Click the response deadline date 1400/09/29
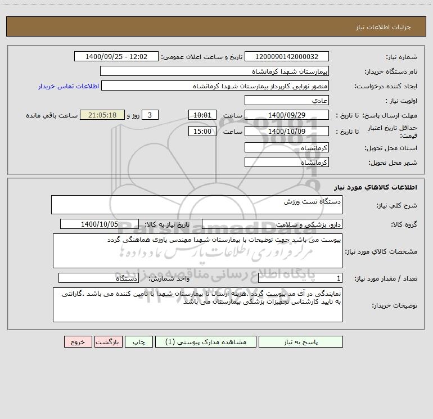The height and width of the screenshot is (419, 433). tap(287, 115)
